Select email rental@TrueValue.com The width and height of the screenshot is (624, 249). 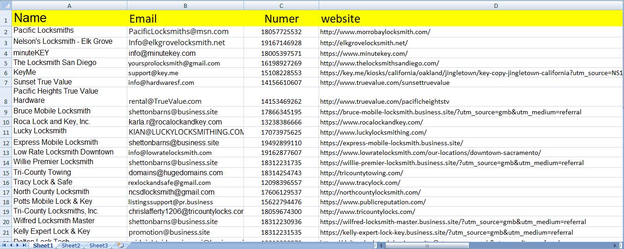(185, 96)
